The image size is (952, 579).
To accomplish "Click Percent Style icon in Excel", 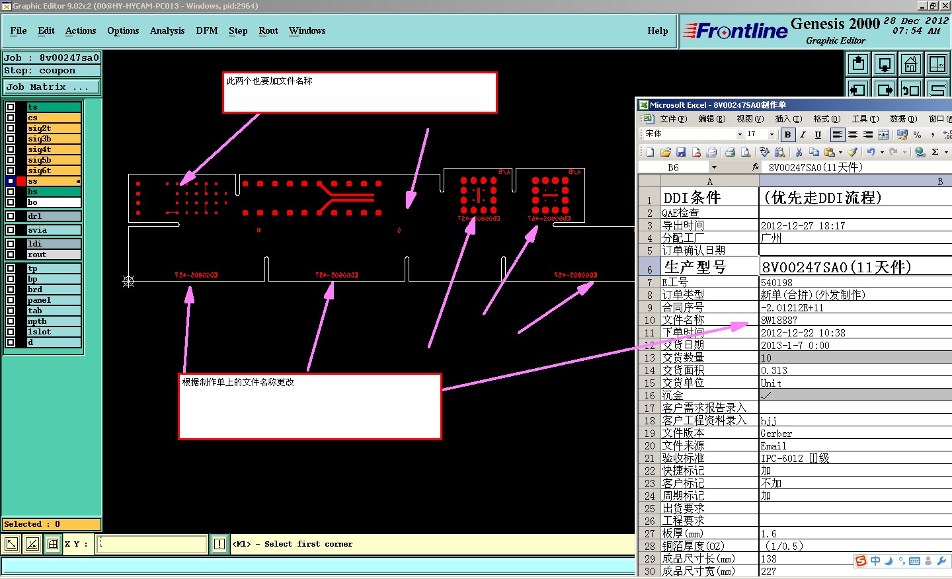I will [x=917, y=134].
